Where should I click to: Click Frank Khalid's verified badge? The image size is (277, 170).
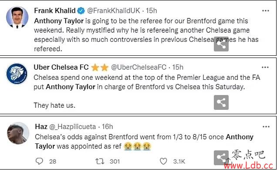coord(81,11)
